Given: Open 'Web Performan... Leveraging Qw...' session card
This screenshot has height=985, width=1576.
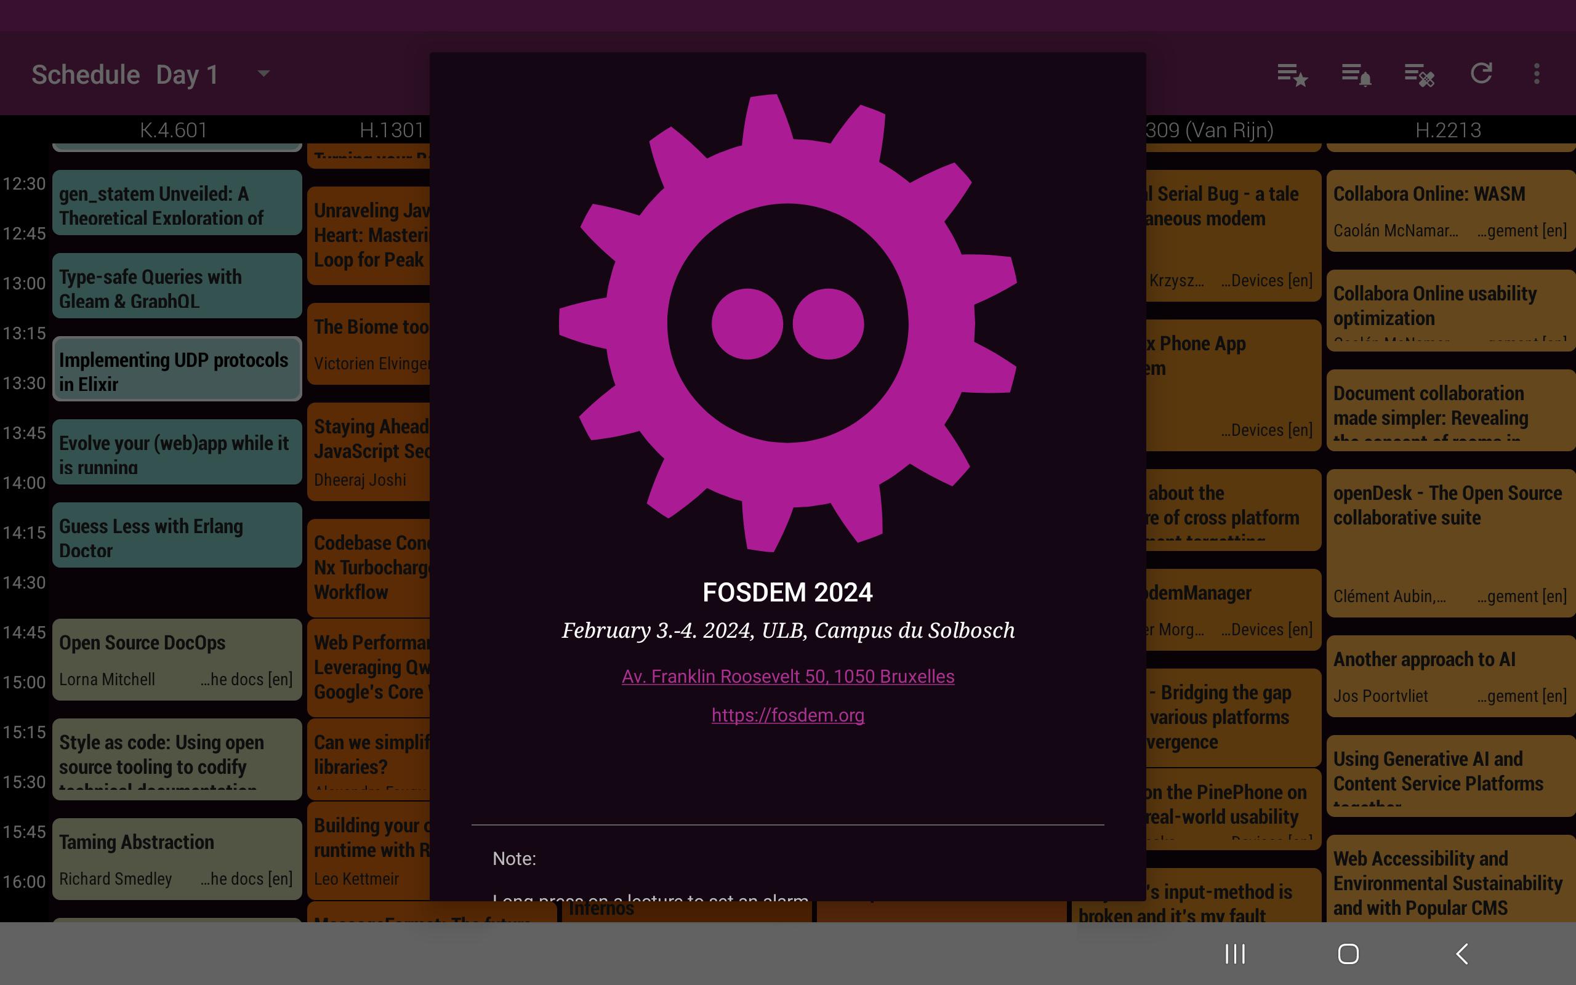Looking at the screenshot, I should pos(369,668).
